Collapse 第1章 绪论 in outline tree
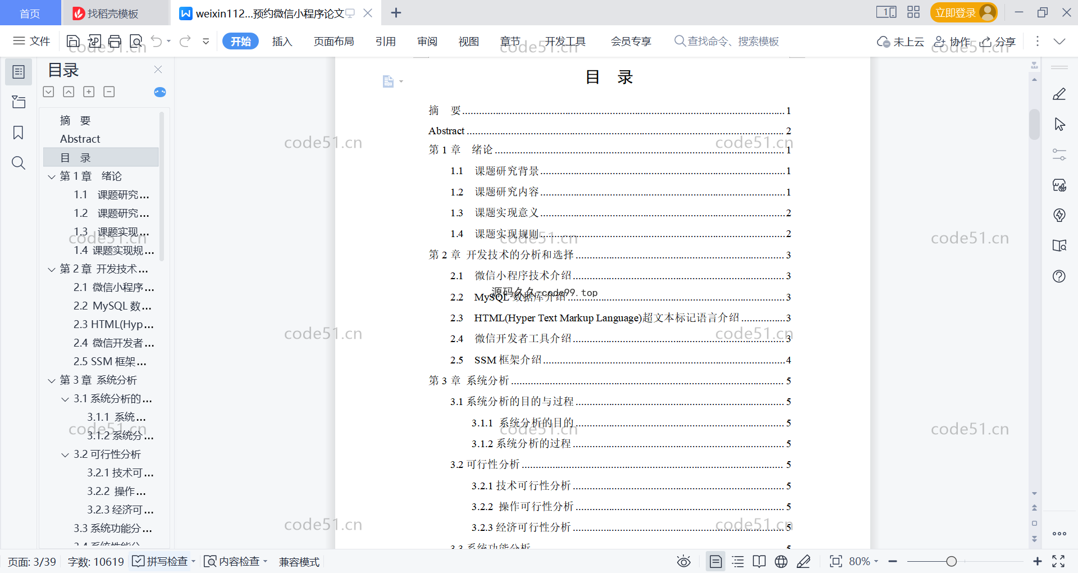The width and height of the screenshot is (1078, 573). (x=52, y=177)
